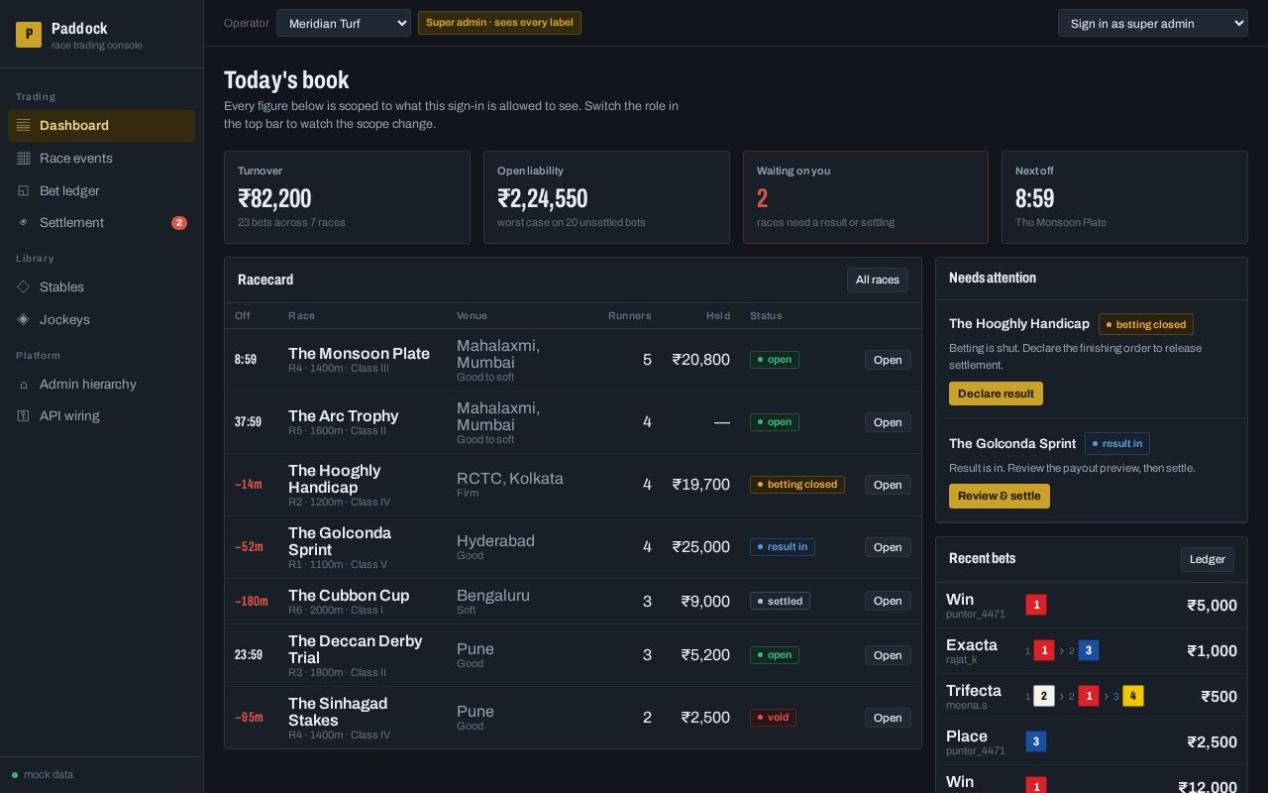Viewport: 1268px width, 793px height.
Task: Click the API wiring icon
Action: [24, 415]
